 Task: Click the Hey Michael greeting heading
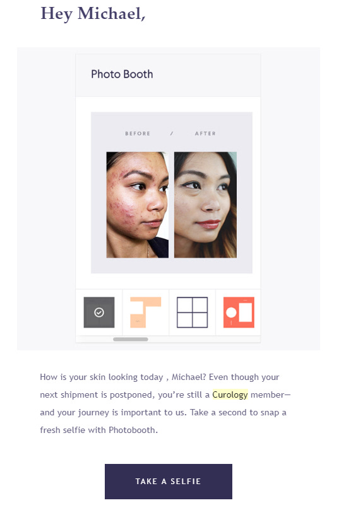93,14
